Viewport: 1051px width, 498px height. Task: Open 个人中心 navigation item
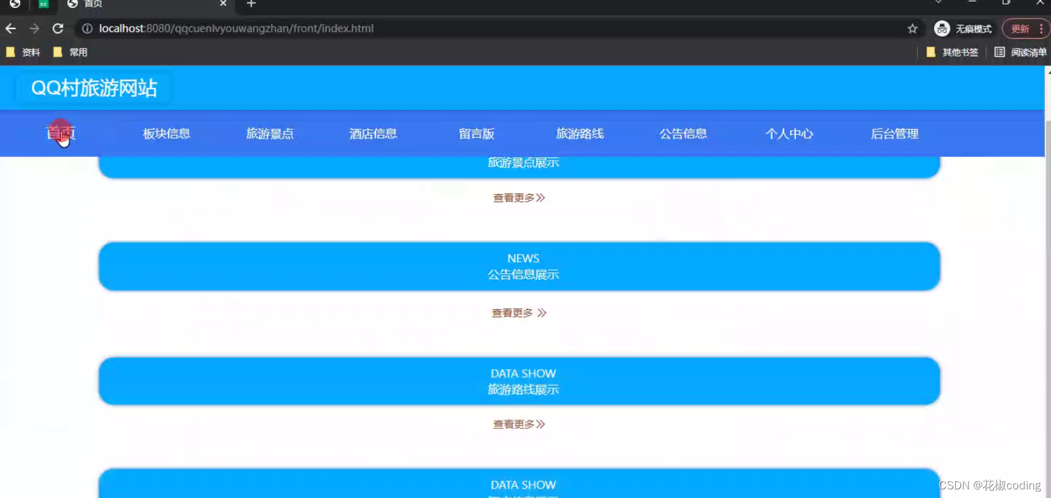tap(789, 134)
